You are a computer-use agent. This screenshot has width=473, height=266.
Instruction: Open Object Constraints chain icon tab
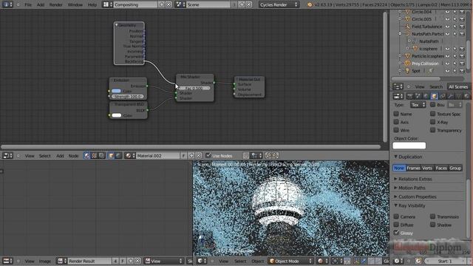[x=442, y=96]
